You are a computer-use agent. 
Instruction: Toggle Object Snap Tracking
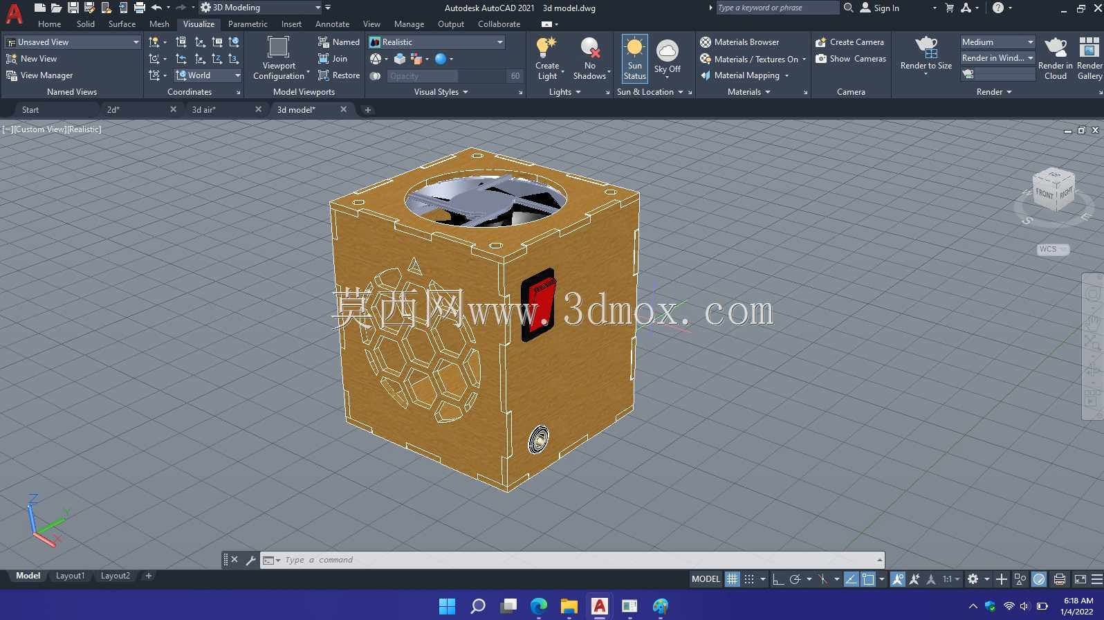(x=852, y=579)
